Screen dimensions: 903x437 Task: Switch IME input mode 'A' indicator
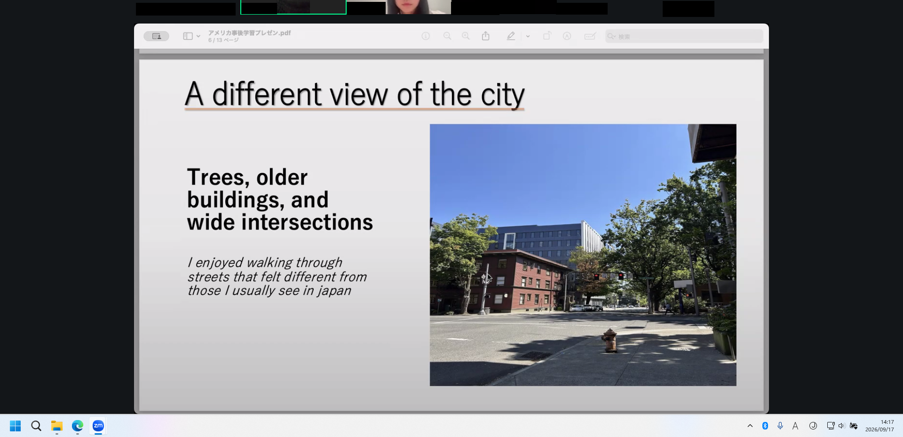795,426
